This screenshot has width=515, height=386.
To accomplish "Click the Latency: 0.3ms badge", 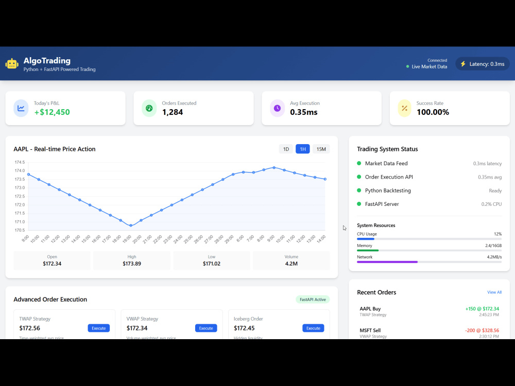I will coord(483,64).
